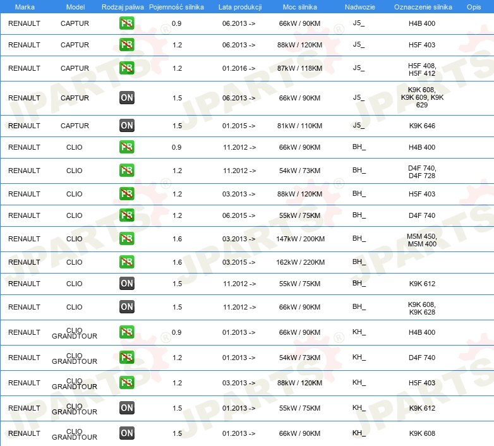Screen dimensions: 494x446
Task: Click the ON diesel icon in Captur K9K 646 row
Action: (x=127, y=126)
